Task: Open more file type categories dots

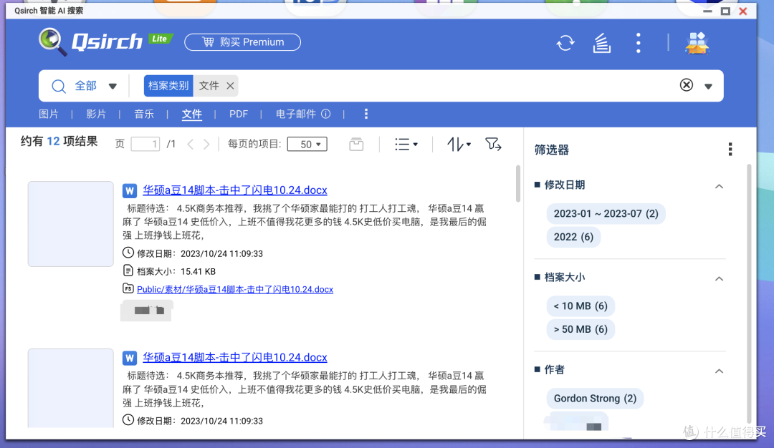Action: pos(365,114)
